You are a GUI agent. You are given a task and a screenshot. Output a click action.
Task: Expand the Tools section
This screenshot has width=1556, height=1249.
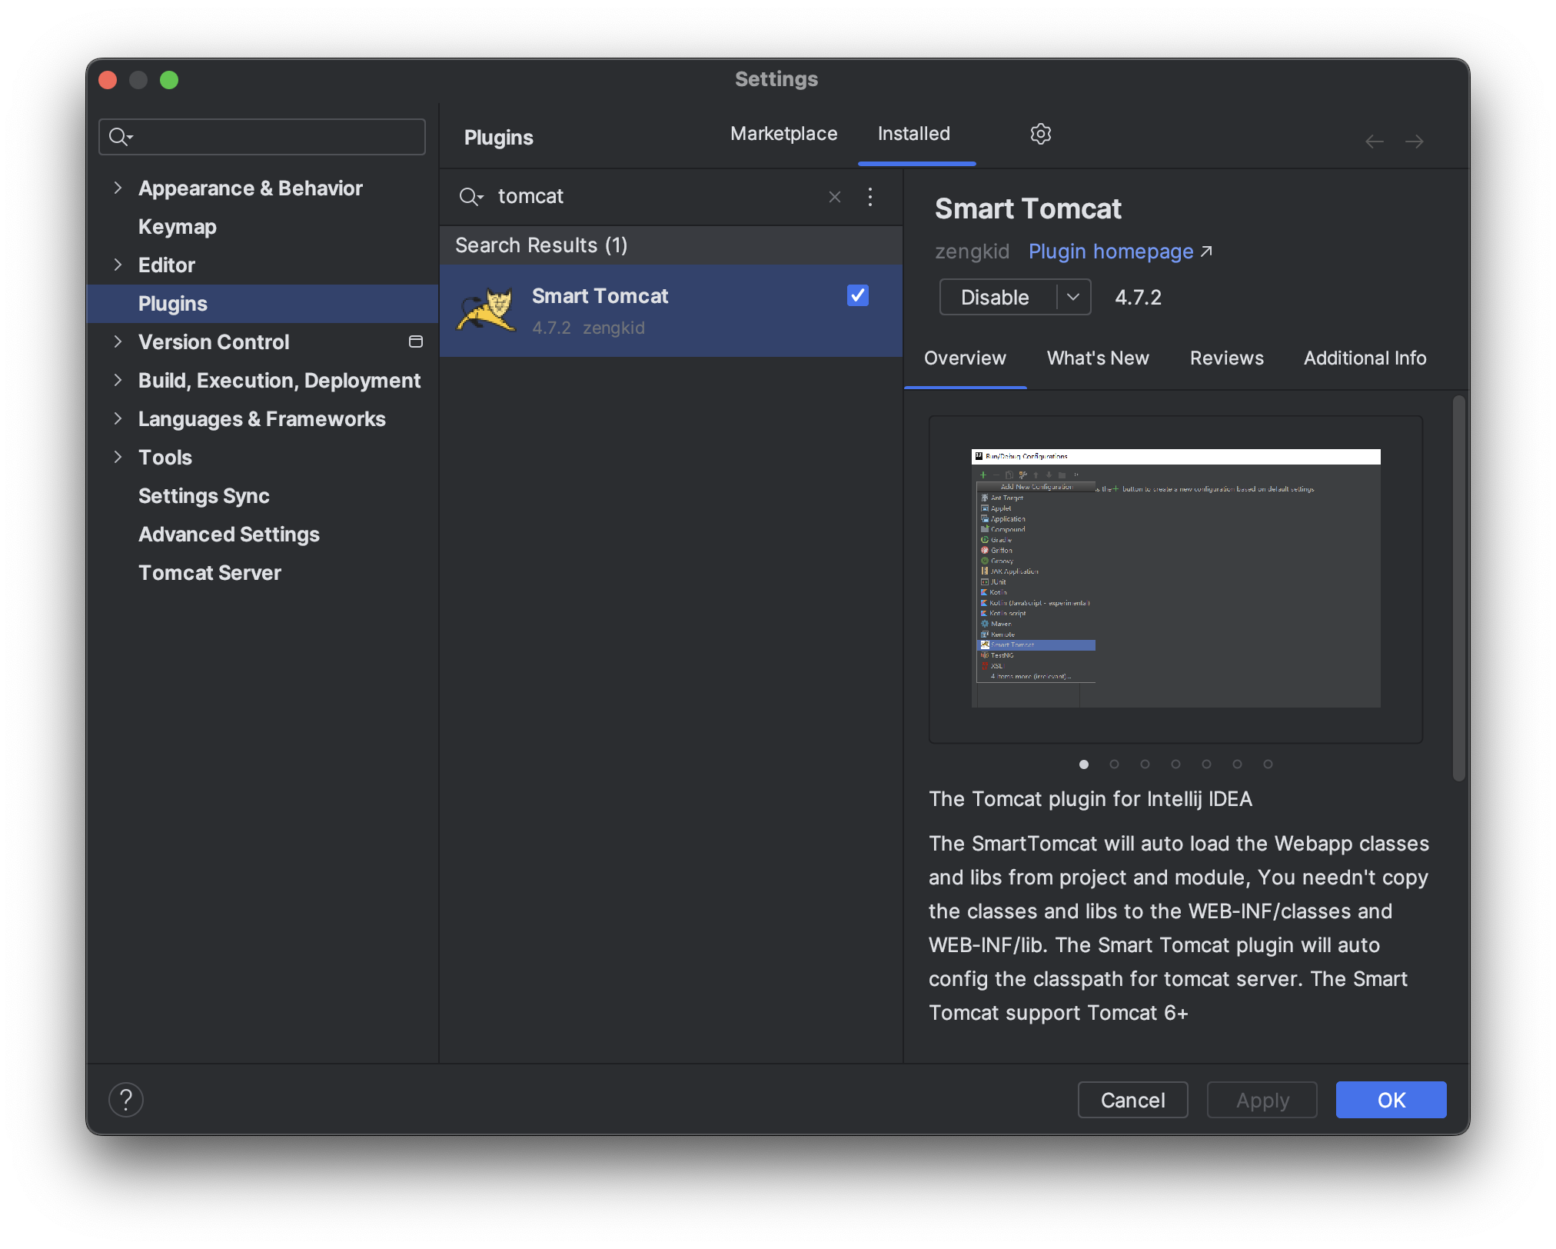[118, 457]
